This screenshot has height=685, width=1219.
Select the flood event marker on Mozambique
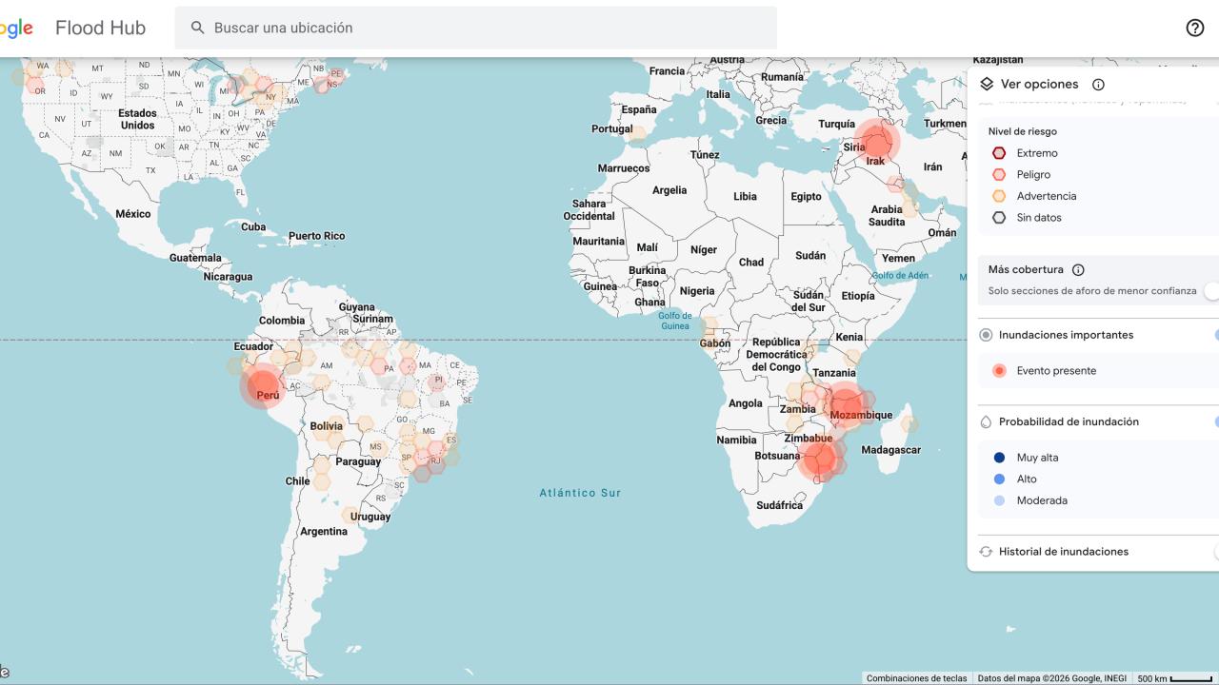pos(846,406)
